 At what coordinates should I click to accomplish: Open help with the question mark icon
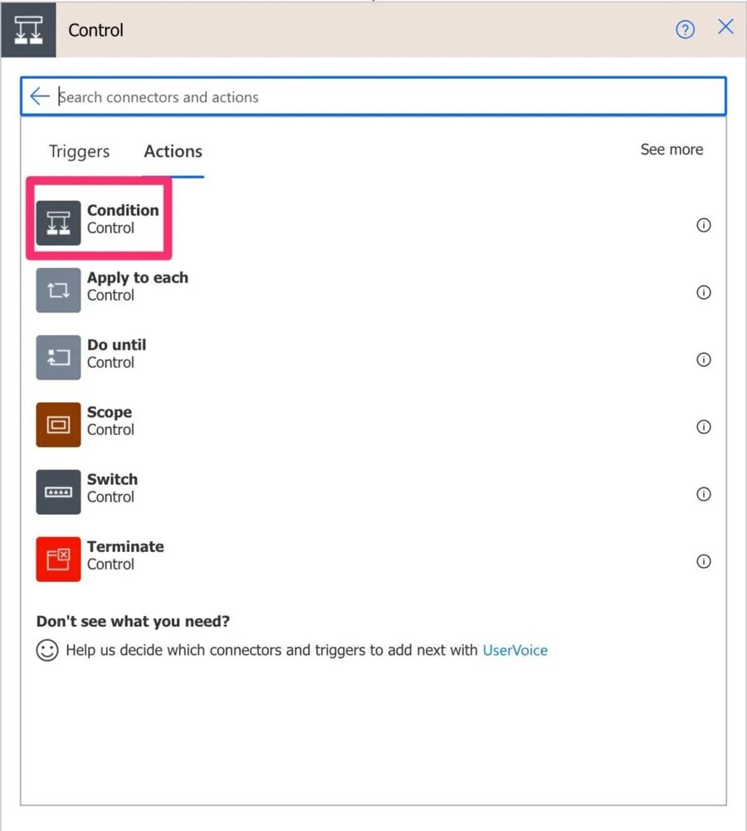pyautogui.click(x=685, y=30)
